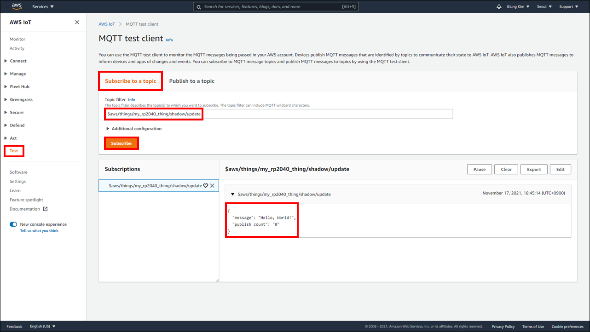Viewport: 590px width, 332px height.
Task: Collapse the received shadow/update message
Action: (232, 194)
